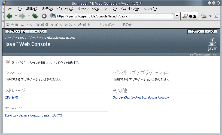Click the ヘルプ button in the console masthead
The image size is (222, 135).
point(211,31)
